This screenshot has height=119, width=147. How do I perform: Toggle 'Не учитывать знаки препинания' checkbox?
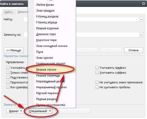coord(97,82)
